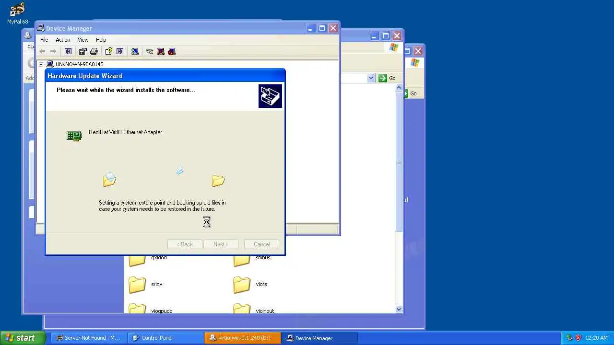Switch to Server Not Found taskbar window
Image resolution: width=614 pixels, height=345 pixels.
[89, 338]
